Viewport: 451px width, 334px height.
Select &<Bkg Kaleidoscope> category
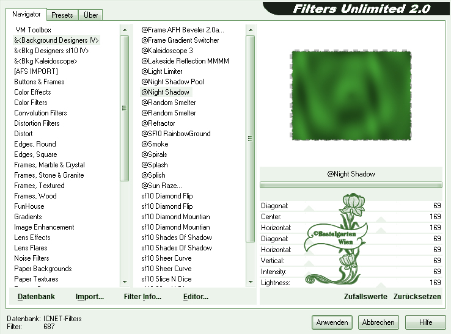tap(45, 61)
